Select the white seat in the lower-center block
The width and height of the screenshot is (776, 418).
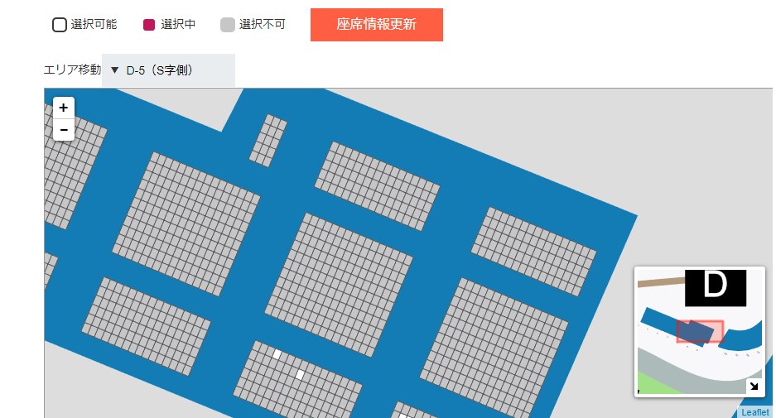[x=300, y=374]
